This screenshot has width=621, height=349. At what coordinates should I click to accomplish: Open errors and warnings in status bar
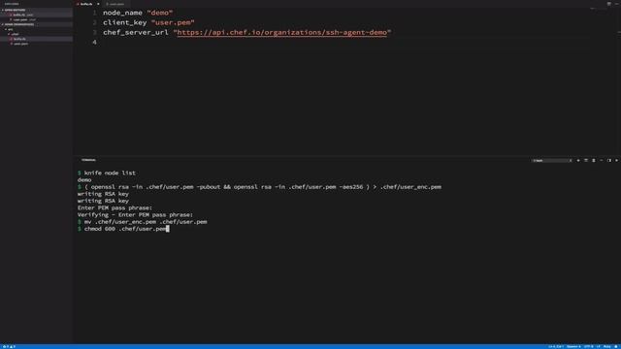pos(9,347)
